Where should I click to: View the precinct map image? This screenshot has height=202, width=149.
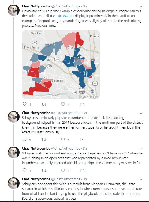click(61, 65)
